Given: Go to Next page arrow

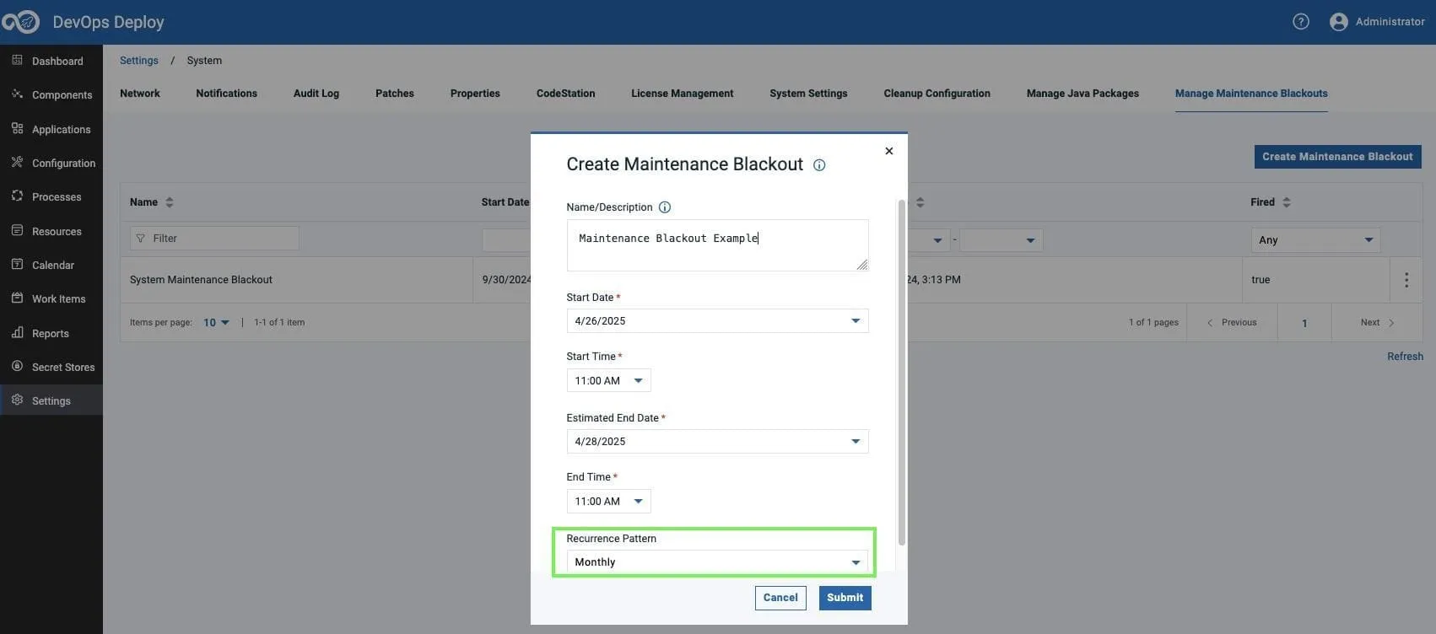Looking at the screenshot, I should (1391, 323).
